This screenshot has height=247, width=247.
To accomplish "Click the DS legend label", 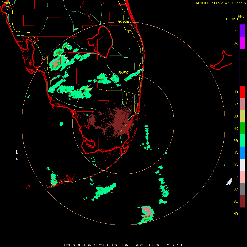I will pyautogui.click(x=235, y=165).
